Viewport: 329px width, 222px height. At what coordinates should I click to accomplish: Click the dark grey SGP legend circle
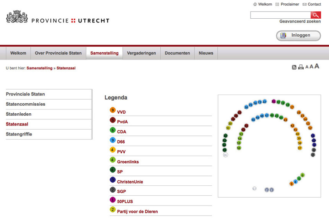(113, 190)
